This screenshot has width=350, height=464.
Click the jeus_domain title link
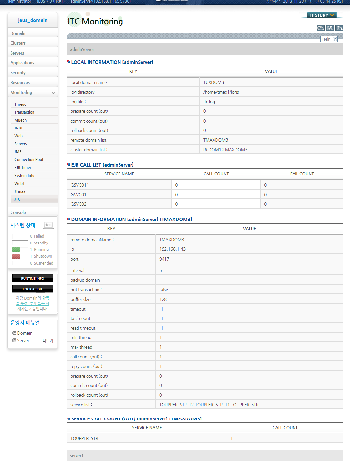point(33,20)
